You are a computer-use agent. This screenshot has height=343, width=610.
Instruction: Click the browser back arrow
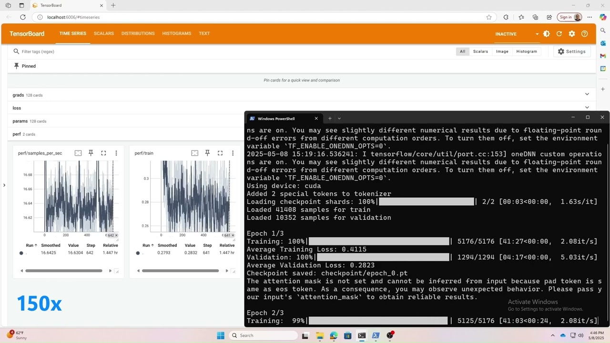pos(9,17)
